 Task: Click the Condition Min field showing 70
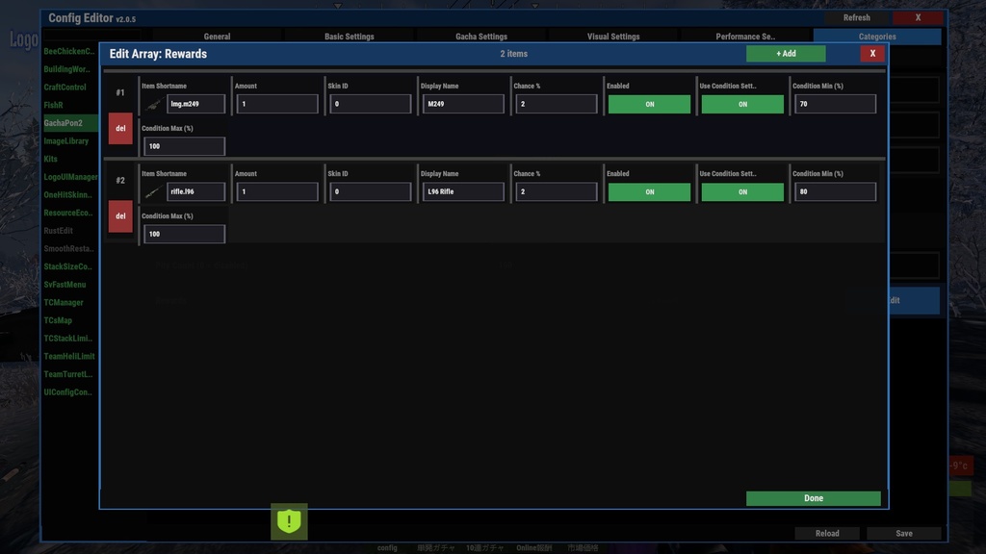[x=835, y=103]
